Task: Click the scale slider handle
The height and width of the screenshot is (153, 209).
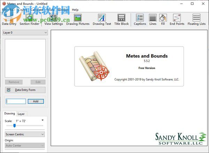Action: click(14, 126)
